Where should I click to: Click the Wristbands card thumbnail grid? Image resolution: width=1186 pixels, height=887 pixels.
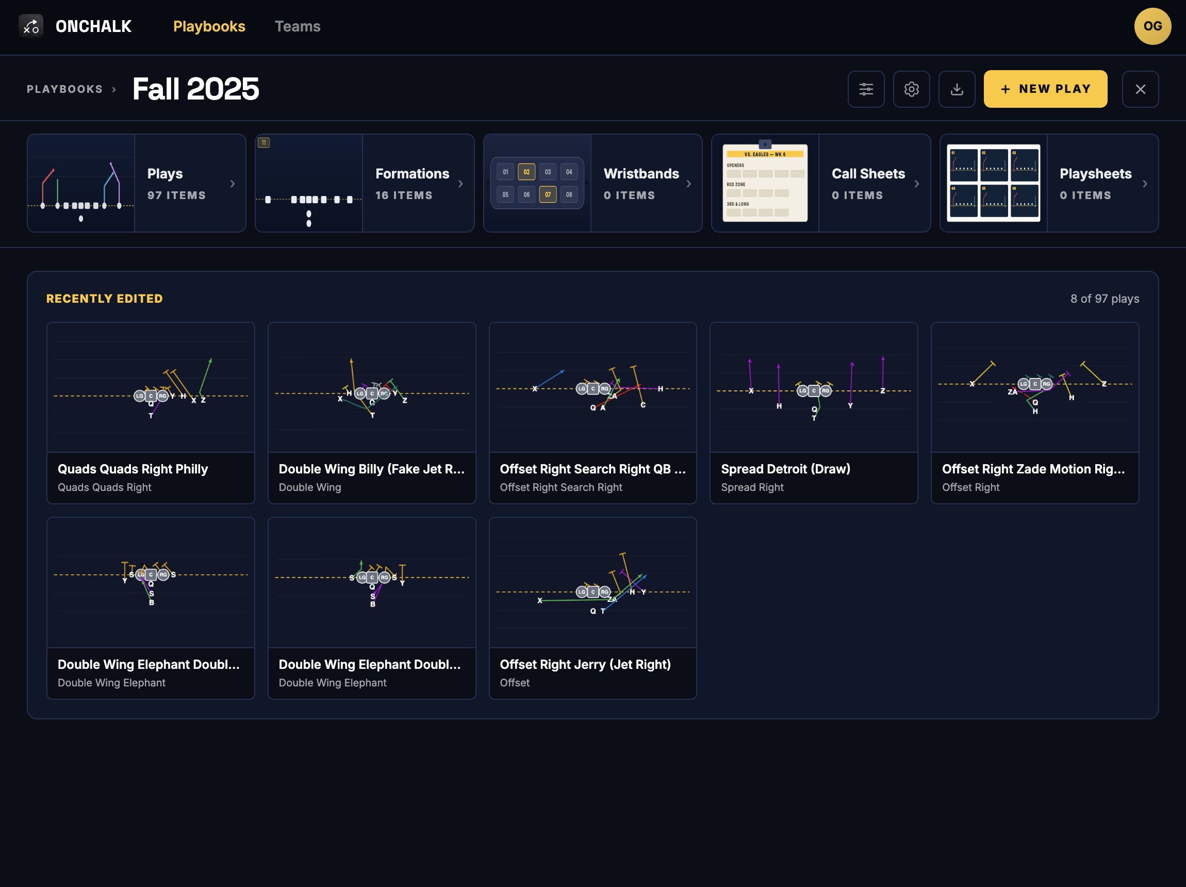(537, 184)
